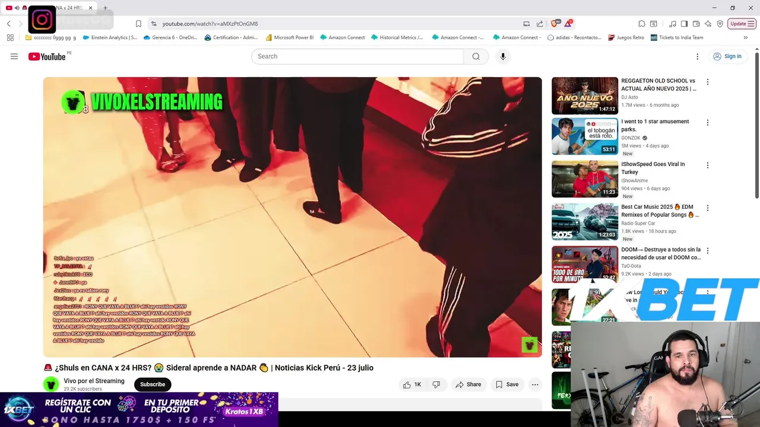Screen dimensions: 760x427
Task: Go to YouTube home via logo
Action: pos(47,56)
